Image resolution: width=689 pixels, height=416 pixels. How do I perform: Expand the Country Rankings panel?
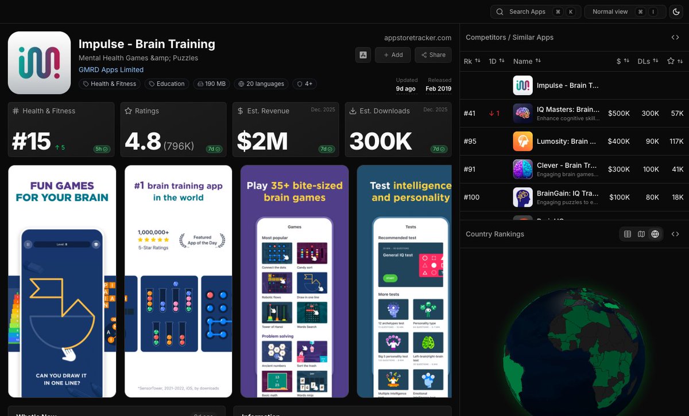pyautogui.click(x=675, y=234)
